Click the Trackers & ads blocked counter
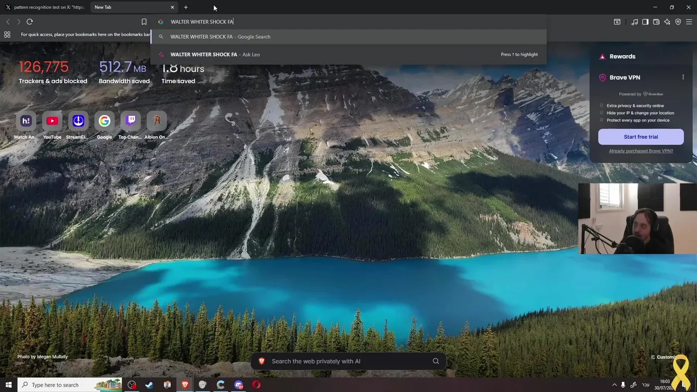Image resolution: width=697 pixels, height=392 pixels. tap(53, 72)
